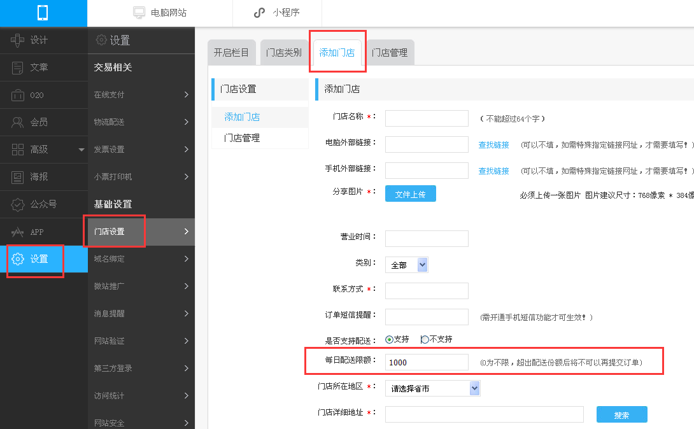The image size is (694, 429).
Task: Click 查找链接 for 手机外部链接
Action: (493, 171)
